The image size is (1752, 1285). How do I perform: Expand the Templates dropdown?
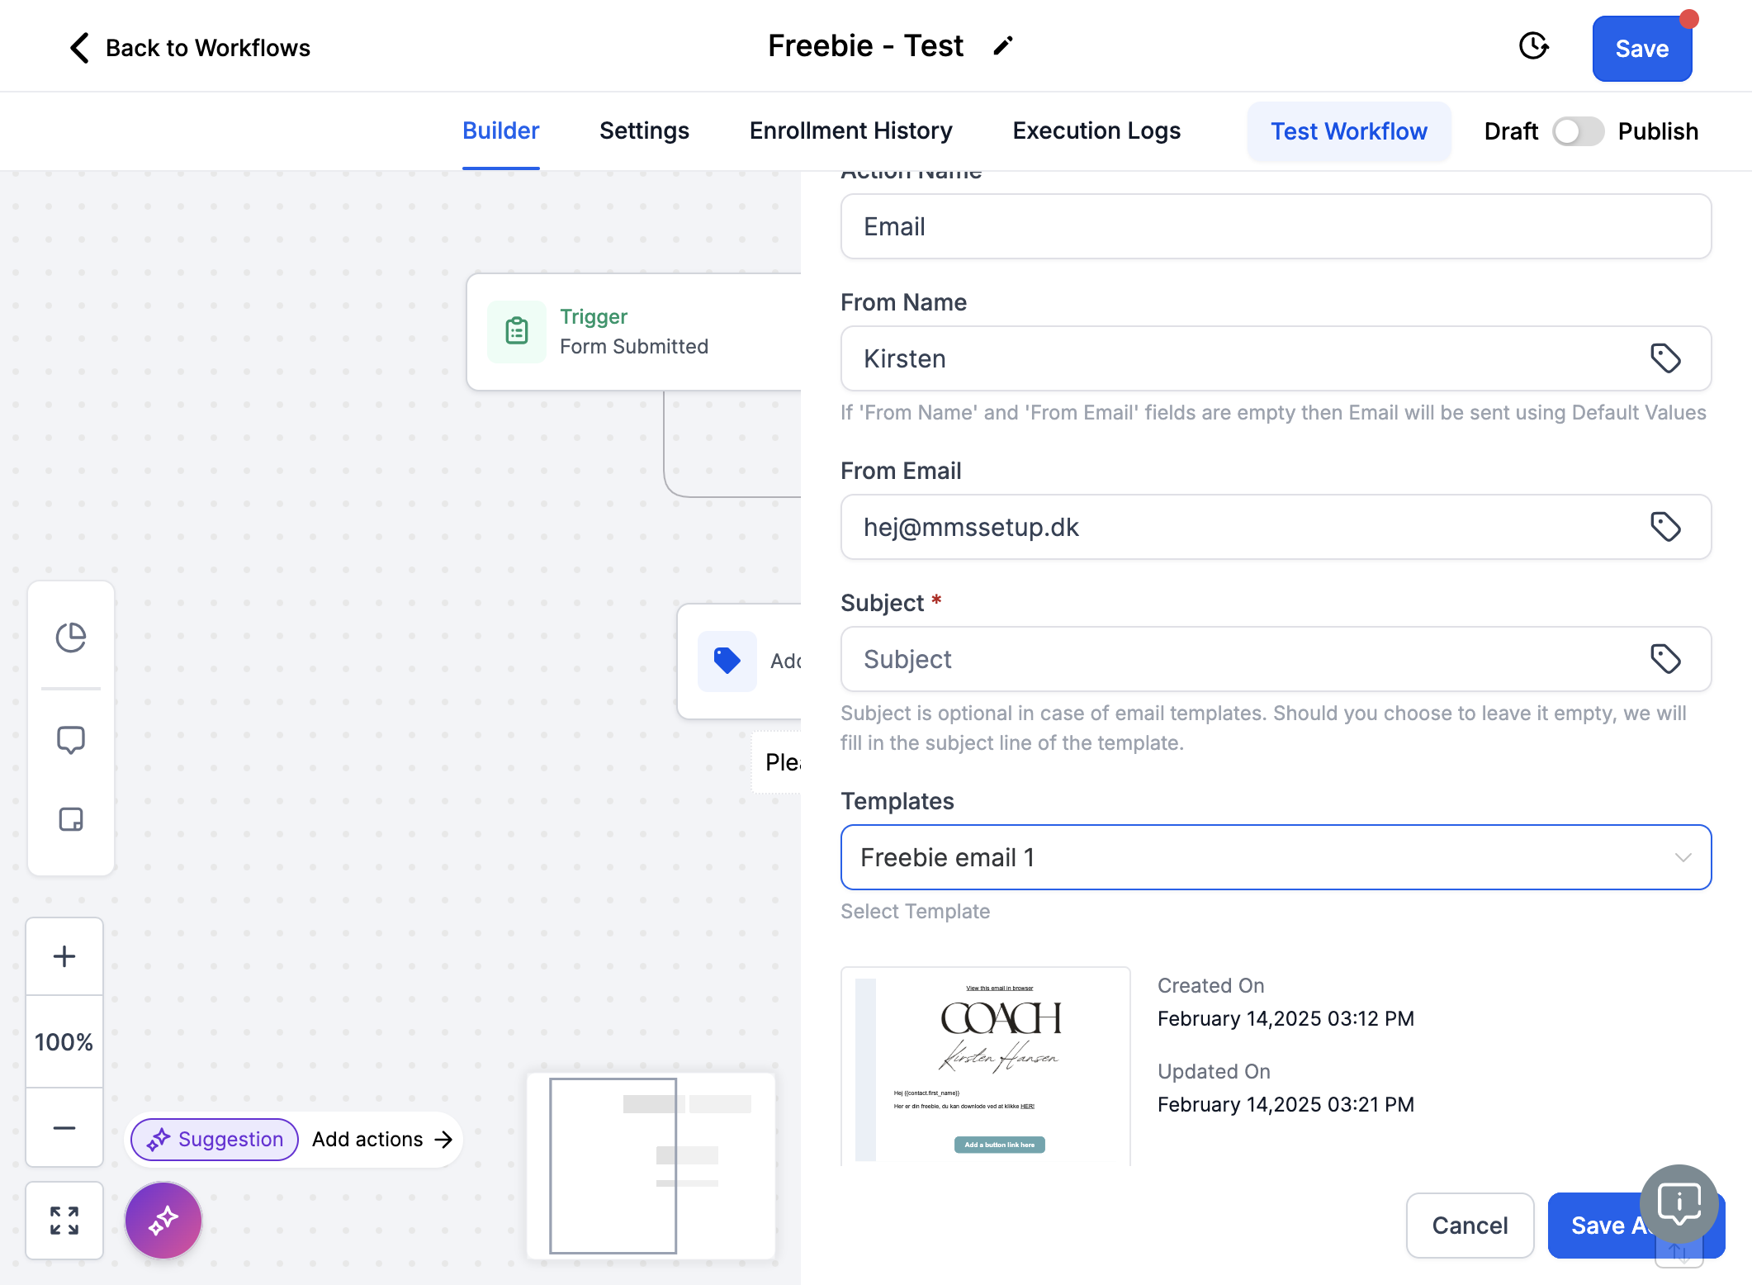click(1276, 857)
